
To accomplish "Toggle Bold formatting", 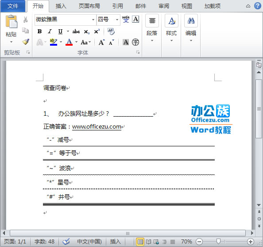I will pos(39,31).
